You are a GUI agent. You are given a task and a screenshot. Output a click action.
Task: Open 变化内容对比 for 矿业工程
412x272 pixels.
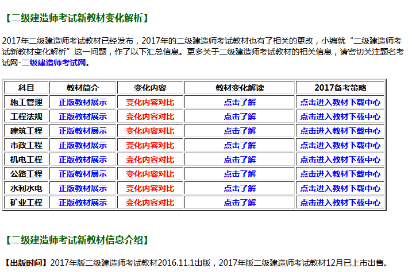(150, 203)
